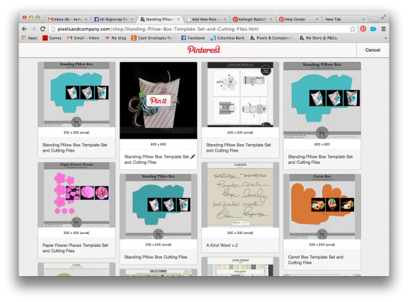Open the My blog bookmark
This screenshot has width=408, height=302.
click(116, 38)
